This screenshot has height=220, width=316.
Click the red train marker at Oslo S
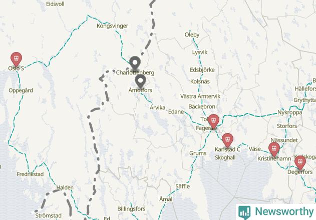coord(17,59)
